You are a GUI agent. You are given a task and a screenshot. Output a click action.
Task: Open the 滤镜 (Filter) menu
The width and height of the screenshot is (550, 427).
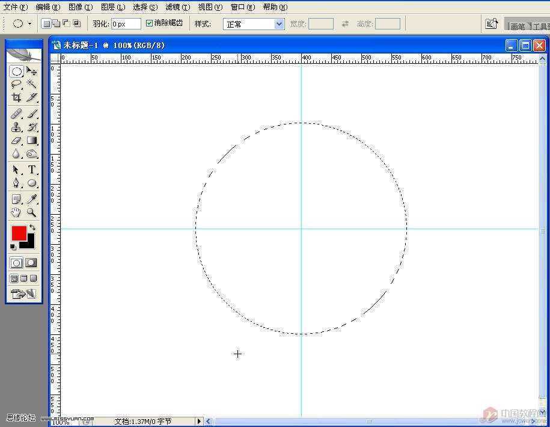tap(177, 7)
